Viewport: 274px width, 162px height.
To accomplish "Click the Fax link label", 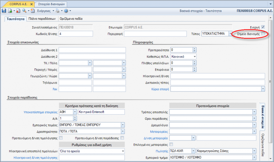I will pos(55,89).
